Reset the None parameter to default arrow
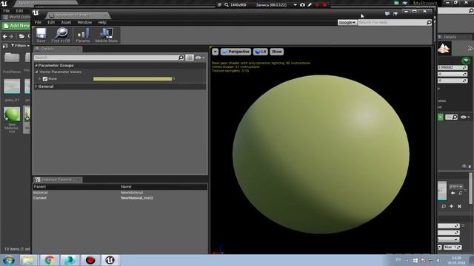 click(x=173, y=79)
